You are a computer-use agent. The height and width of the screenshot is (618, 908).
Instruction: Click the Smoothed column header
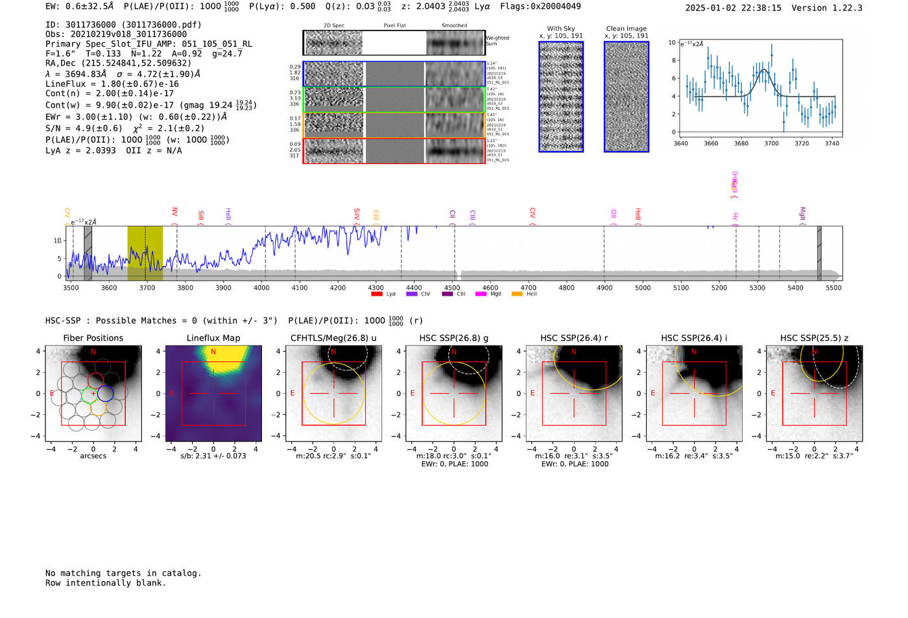point(455,26)
